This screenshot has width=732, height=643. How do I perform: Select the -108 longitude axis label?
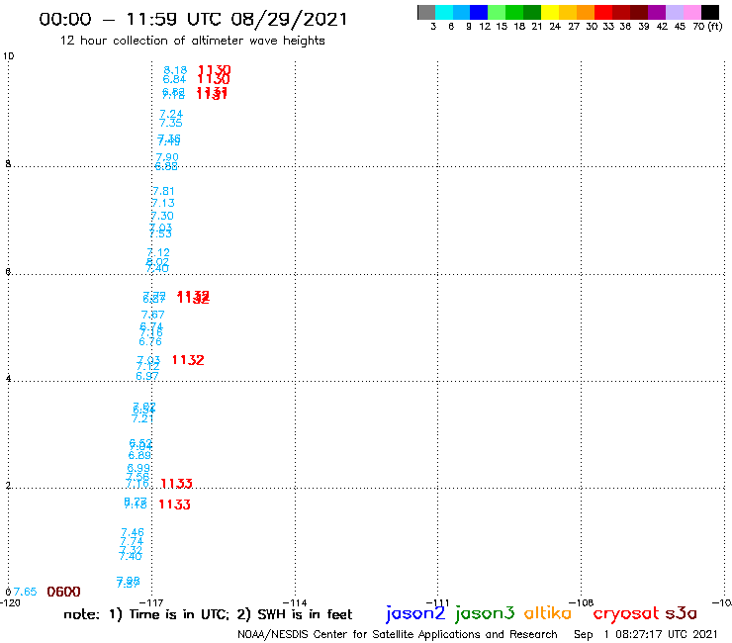tap(582, 602)
